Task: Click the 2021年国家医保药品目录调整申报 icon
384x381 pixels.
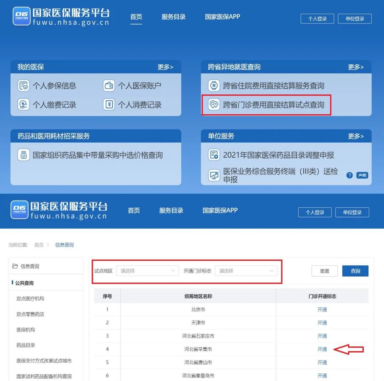Action: [214, 155]
